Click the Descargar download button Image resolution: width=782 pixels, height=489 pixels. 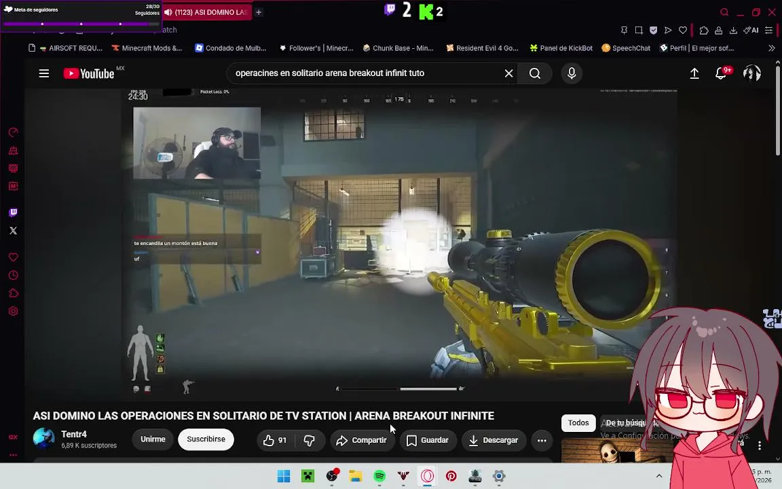[494, 440]
